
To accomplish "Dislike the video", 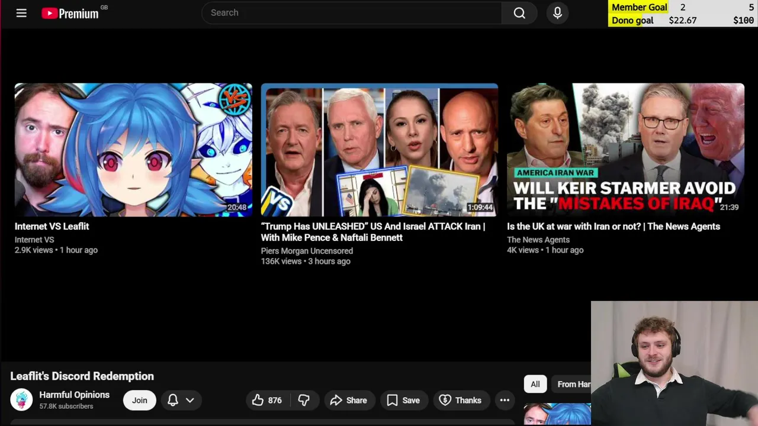I will pos(304,401).
